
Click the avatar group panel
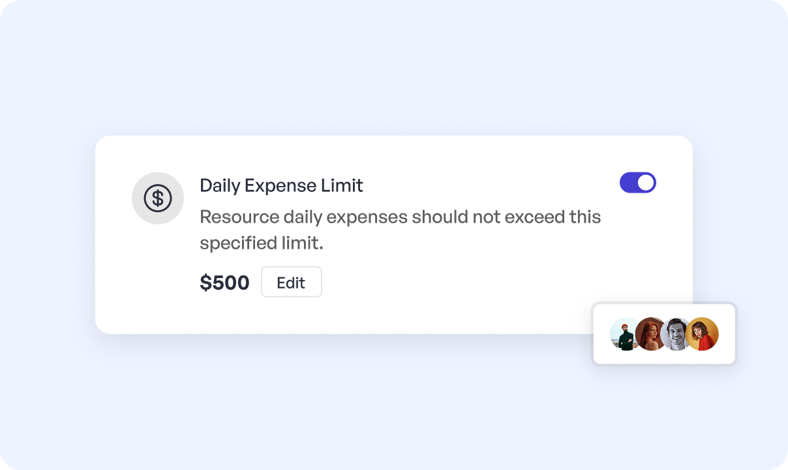point(663,334)
